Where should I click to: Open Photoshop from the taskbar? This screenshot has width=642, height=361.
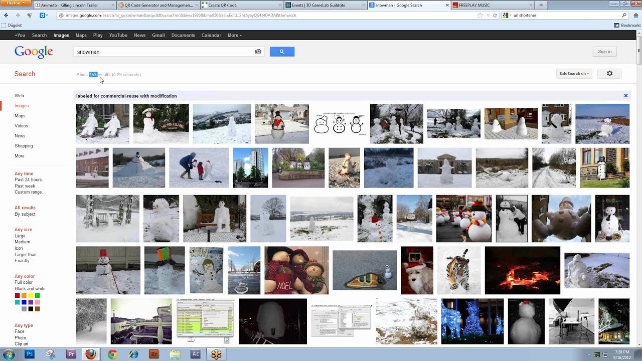point(30,354)
